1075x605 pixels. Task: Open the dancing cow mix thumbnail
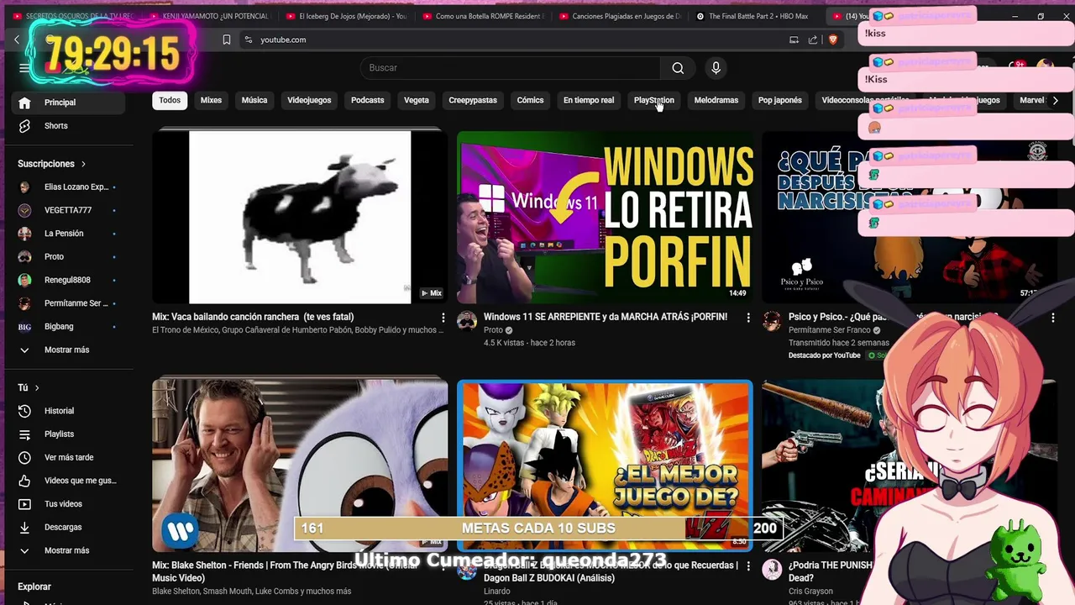tap(300, 216)
